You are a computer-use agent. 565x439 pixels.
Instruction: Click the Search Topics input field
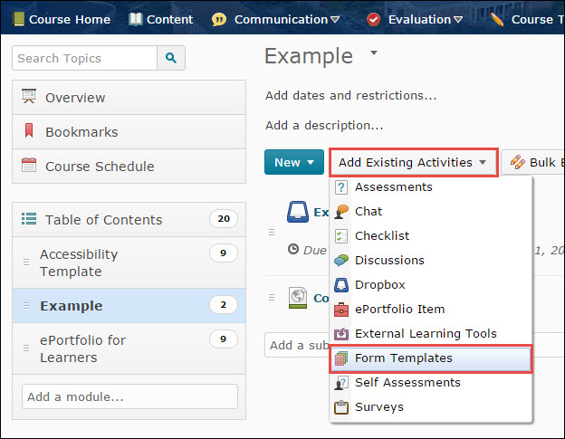[84, 58]
